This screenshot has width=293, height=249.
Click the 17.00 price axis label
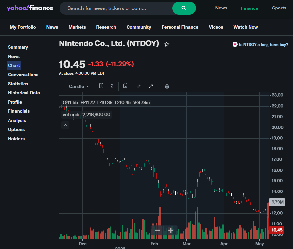click(x=277, y=159)
